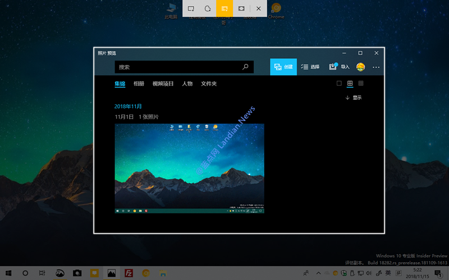Viewport: 449px width, 280px height.
Task: Click the 选择 button
Action: click(310, 67)
